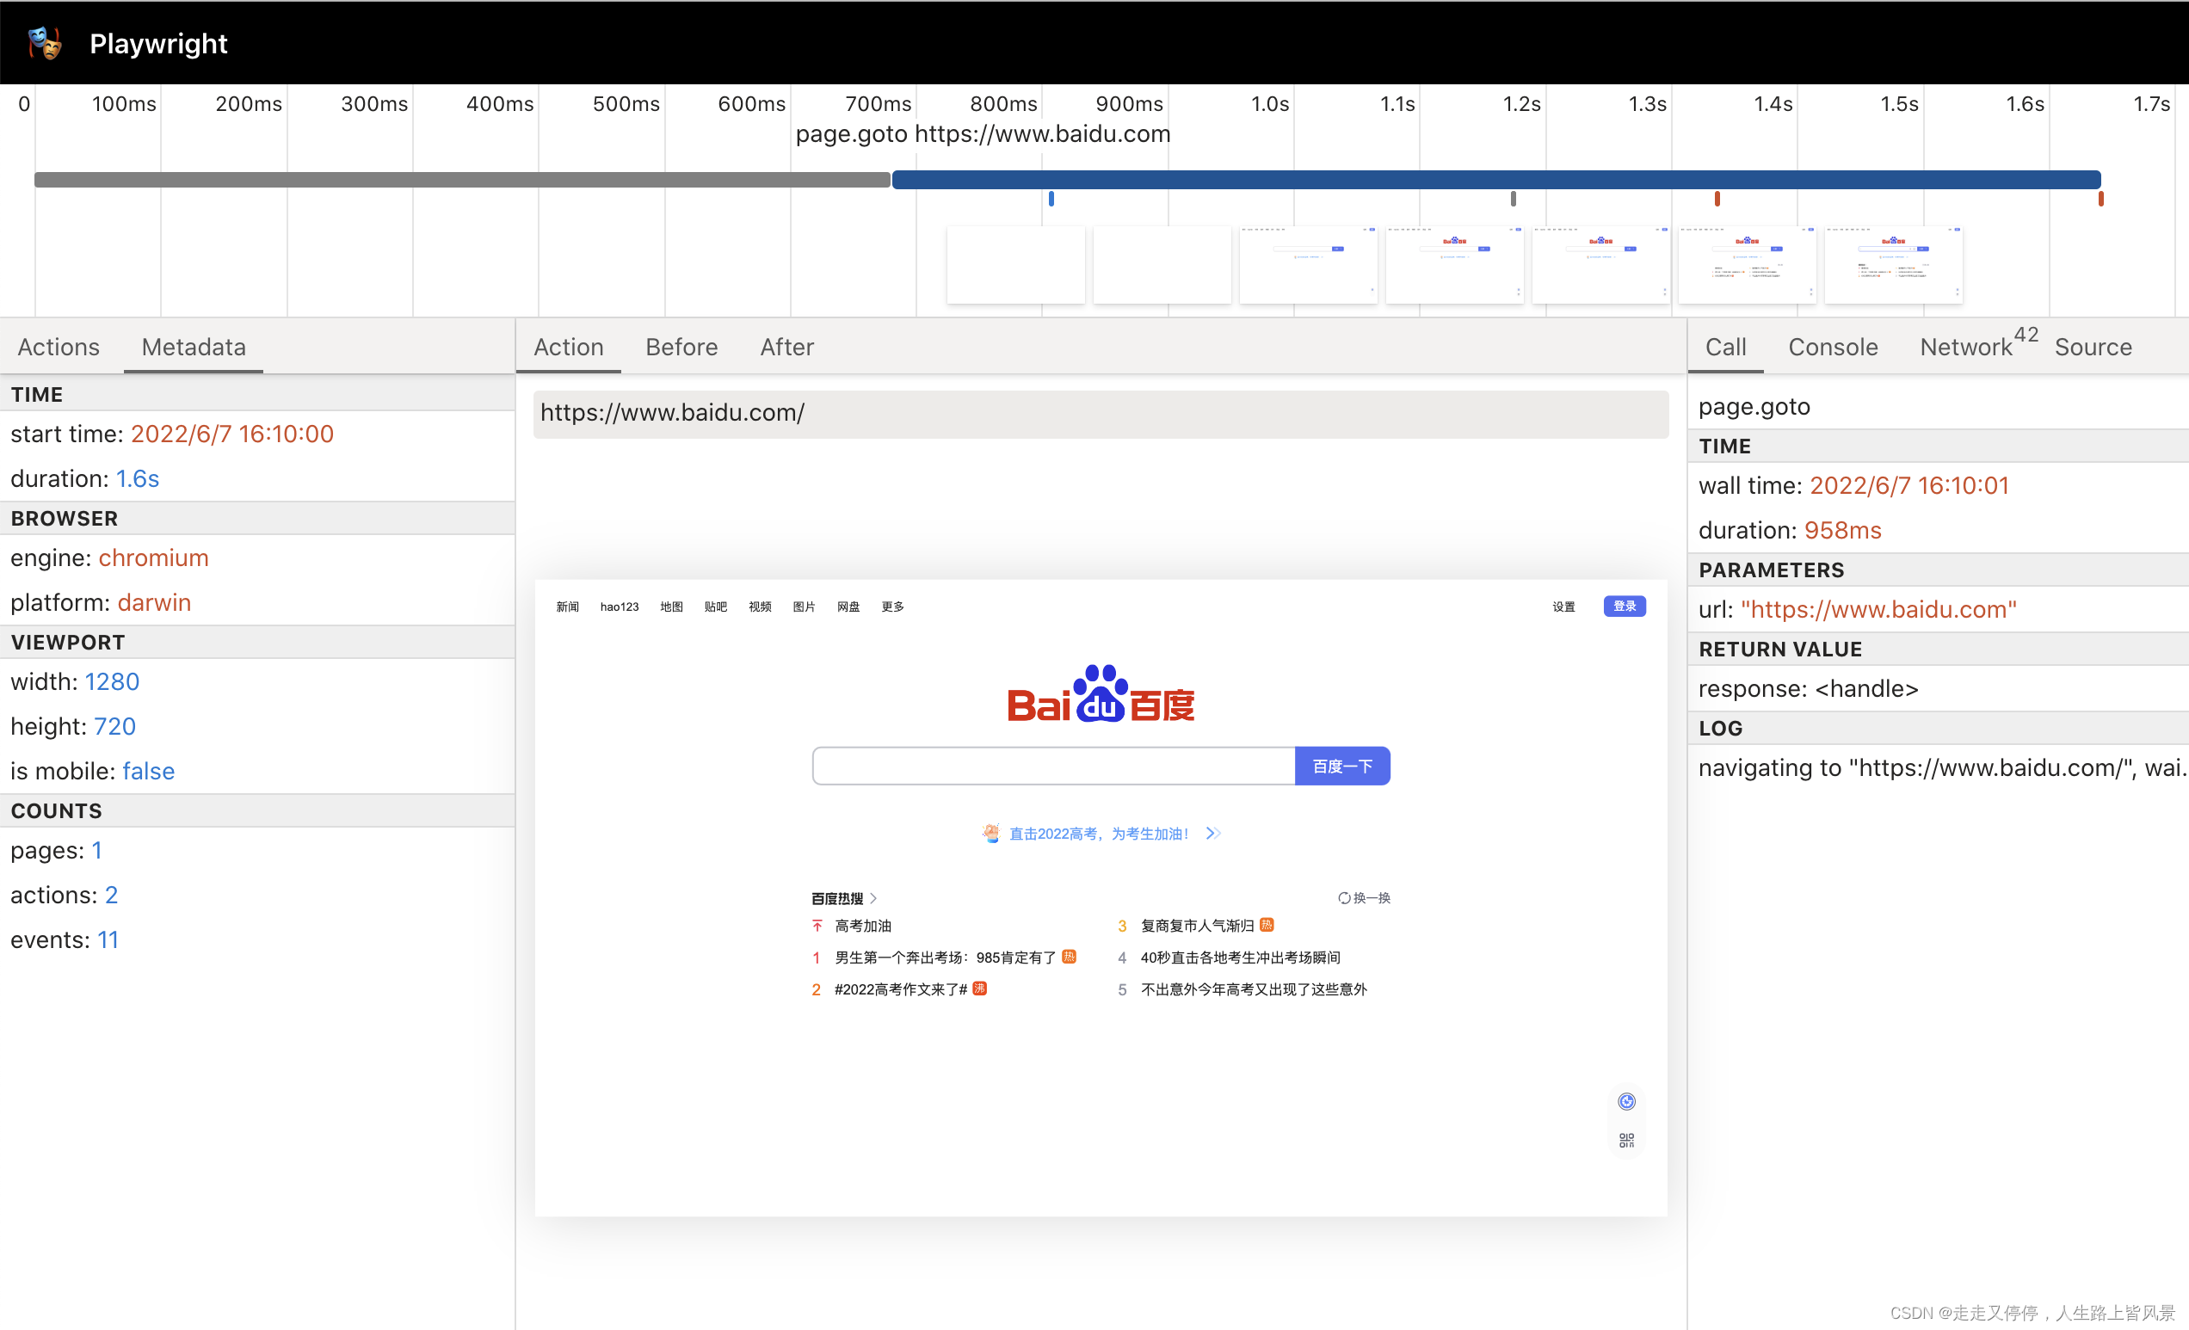Select the second blank filmstrip thumbnail

click(x=1162, y=265)
